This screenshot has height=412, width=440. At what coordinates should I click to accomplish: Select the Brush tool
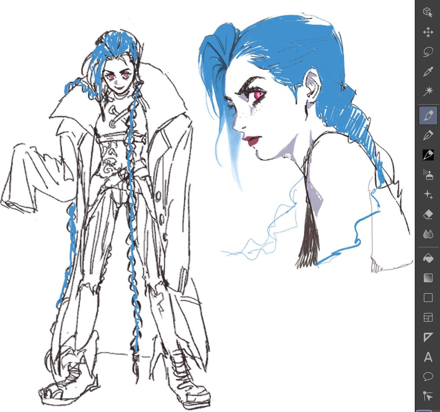point(428,155)
